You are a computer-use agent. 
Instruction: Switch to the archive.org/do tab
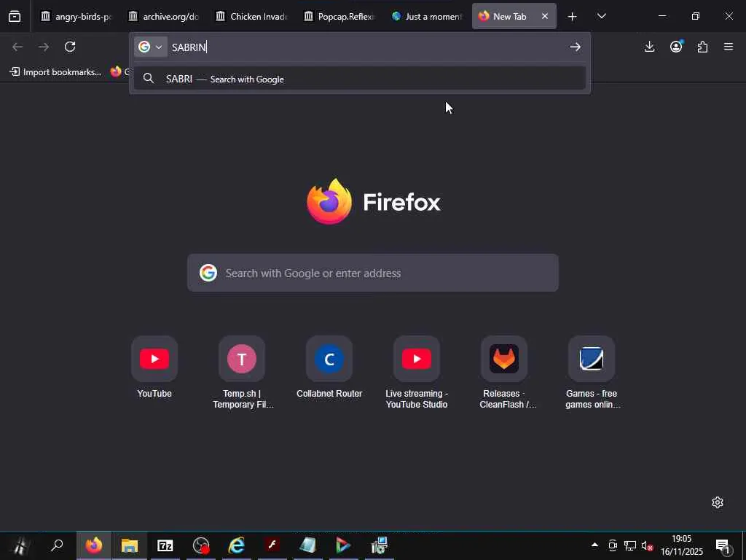[x=163, y=17]
